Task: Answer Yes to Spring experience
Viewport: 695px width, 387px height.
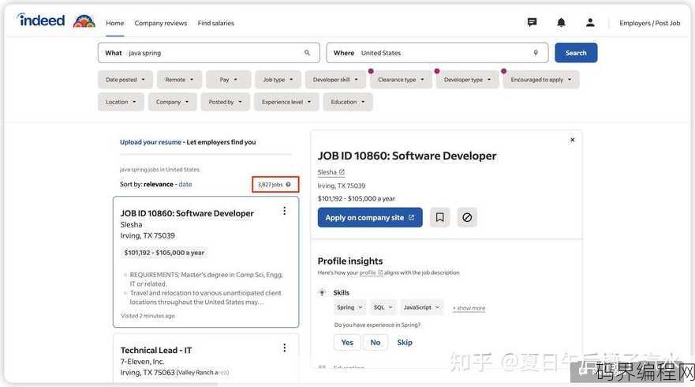Action: tap(347, 342)
